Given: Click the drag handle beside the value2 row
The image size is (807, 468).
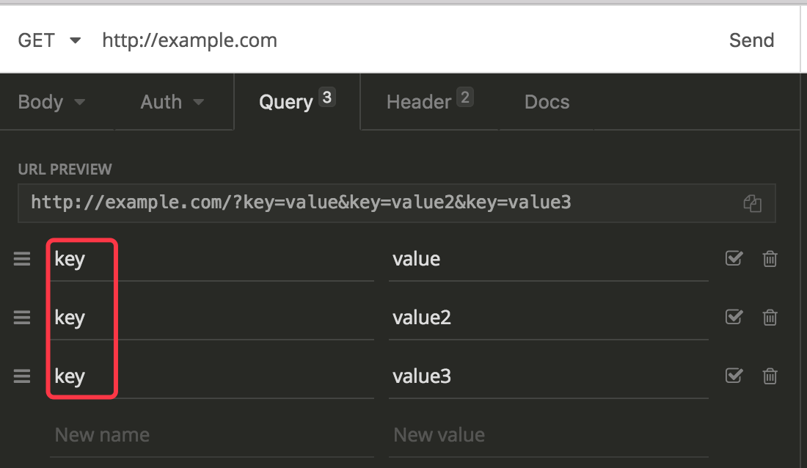Looking at the screenshot, I should [x=21, y=317].
